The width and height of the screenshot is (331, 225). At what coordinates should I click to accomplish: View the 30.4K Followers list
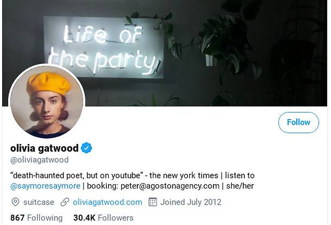coord(104,218)
